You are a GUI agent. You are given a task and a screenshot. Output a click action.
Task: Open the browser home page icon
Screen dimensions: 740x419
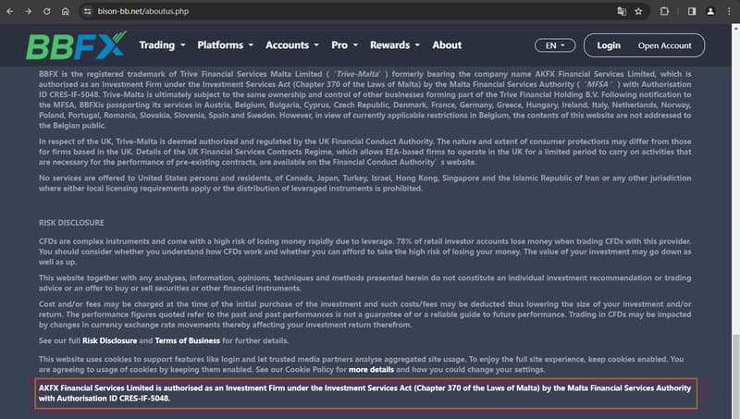[x=65, y=11]
